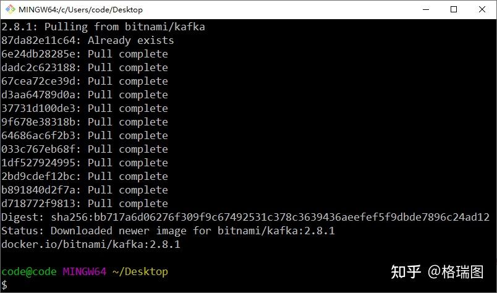This screenshot has width=497, height=293.
Task: Minimize the MINGW64 terminal window
Action: tap(426, 9)
